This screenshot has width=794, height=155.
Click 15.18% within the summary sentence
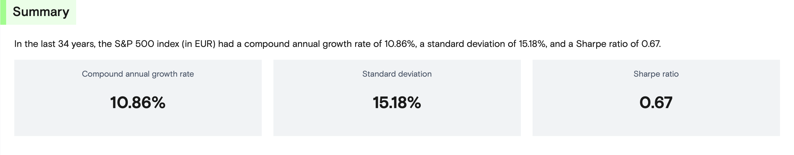tap(533, 44)
